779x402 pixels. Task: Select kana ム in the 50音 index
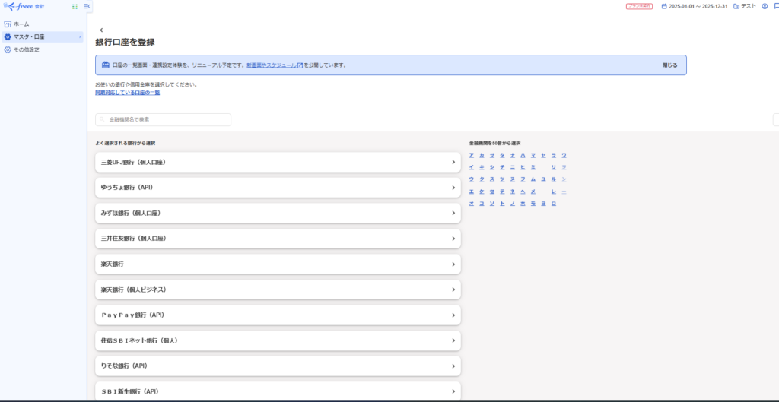(533, 179)
